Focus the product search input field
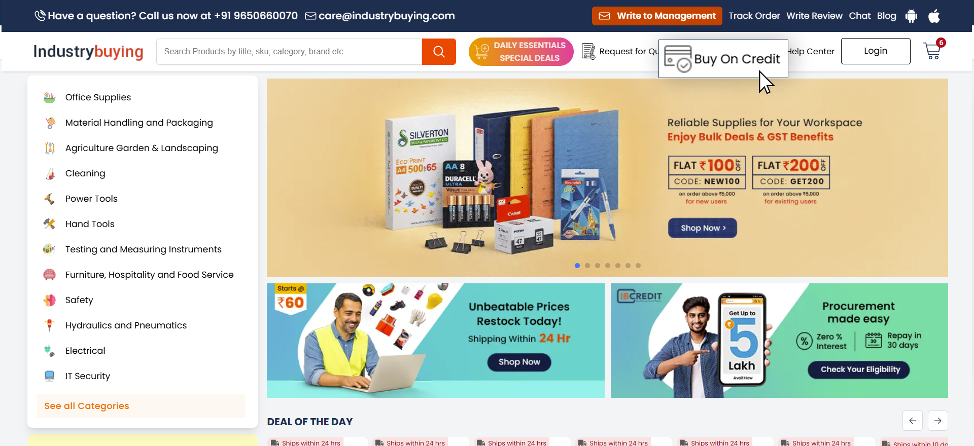The height and width of the screenshot is (446, 974). click(289, 52)
